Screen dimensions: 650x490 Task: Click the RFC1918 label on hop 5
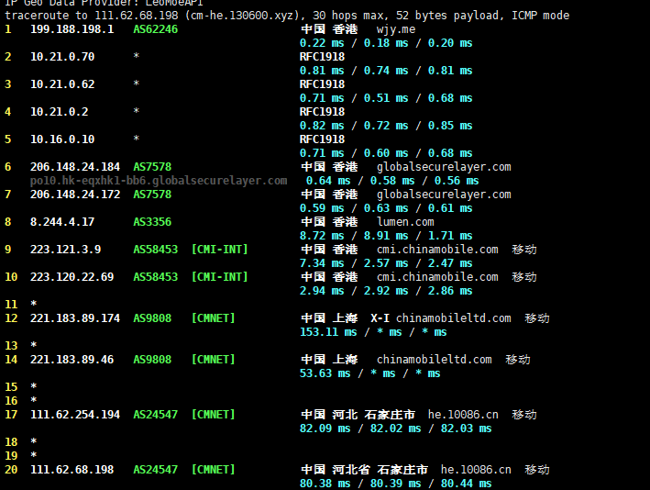322,139
